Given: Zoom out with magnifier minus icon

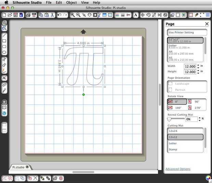Looking at the screenshot, I should (78, 15).
